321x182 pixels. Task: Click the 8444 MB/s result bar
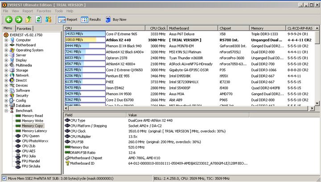(x=85, y=46)
